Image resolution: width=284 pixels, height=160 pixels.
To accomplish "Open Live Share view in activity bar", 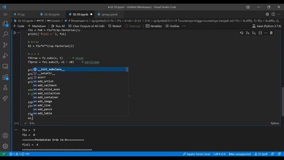I will pyautogui.click(x=5, y=98).
